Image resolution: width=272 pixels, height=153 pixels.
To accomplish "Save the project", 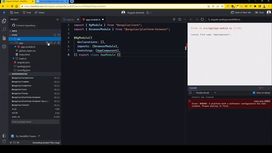I will pos(14,12).
